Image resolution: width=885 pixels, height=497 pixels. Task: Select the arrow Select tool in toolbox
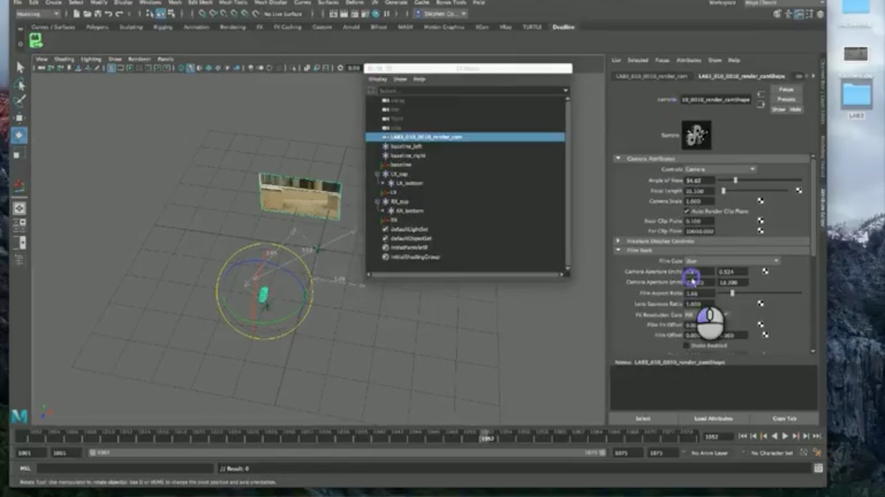[x=19, y=67]
